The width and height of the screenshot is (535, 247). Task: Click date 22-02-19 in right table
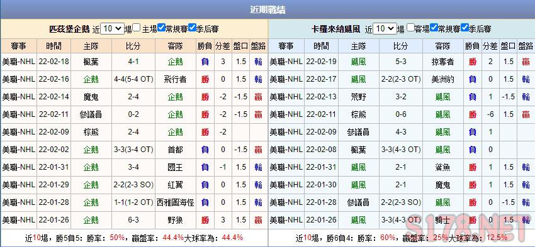321,62
